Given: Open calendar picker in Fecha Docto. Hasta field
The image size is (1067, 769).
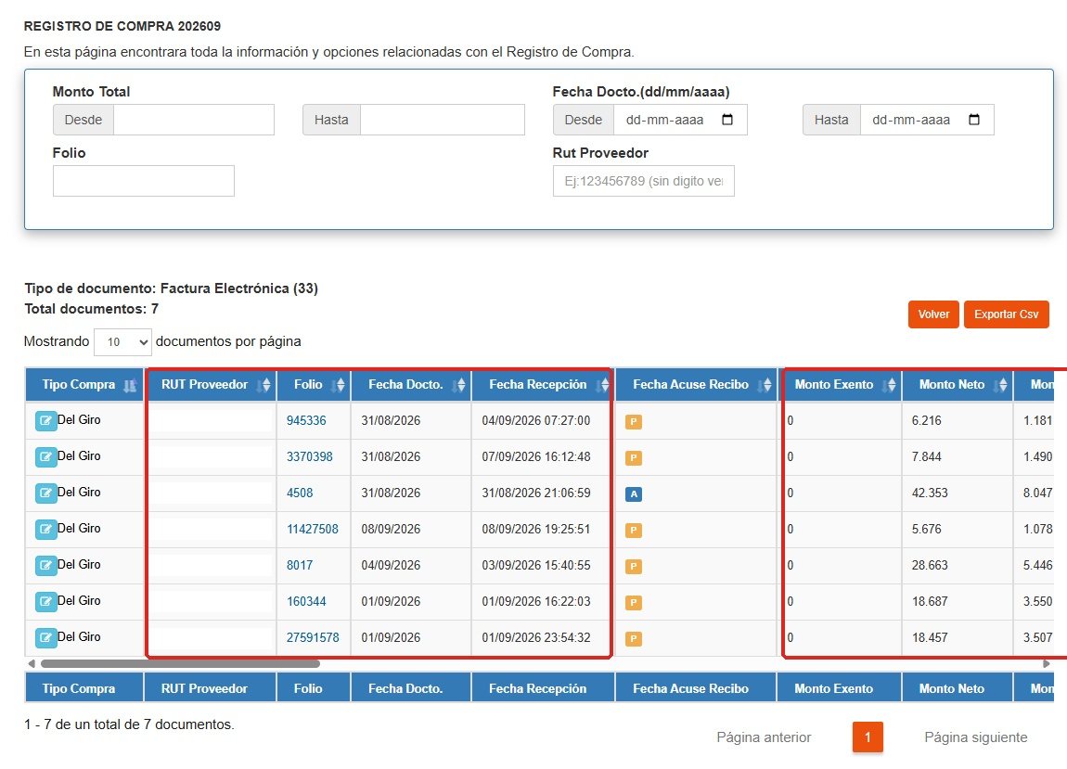Looking at the screenshot, I should coord(974,120).
